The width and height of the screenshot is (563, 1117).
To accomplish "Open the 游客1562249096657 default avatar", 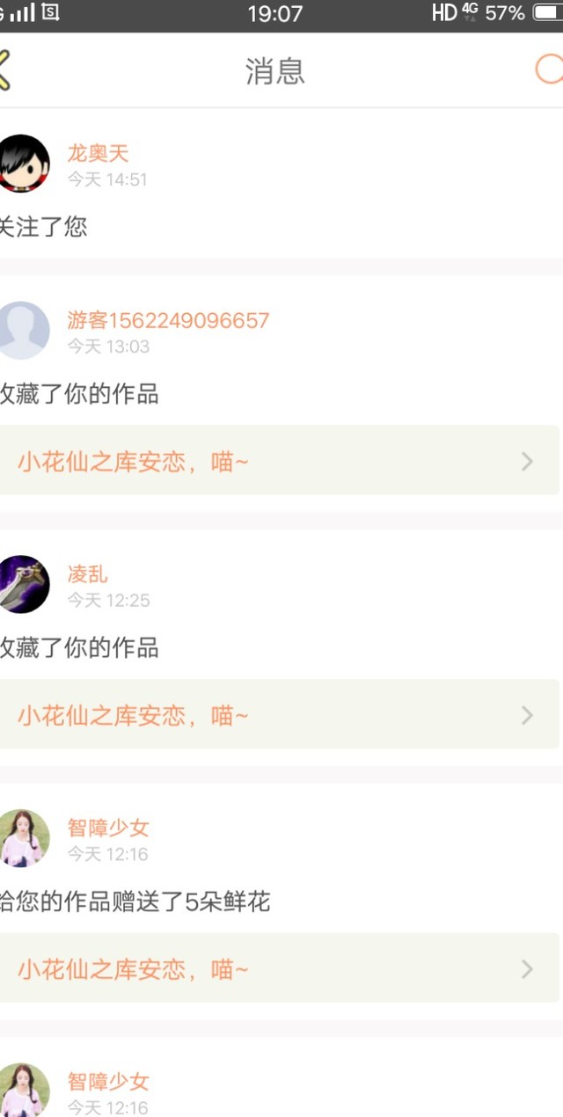I will pyautogui.click(x=22, y=331).
